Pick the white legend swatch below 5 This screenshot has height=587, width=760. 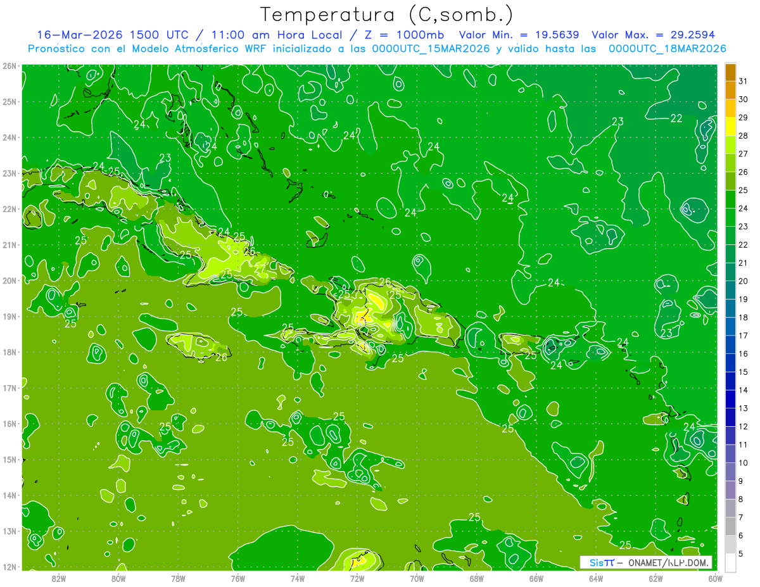(x=730, y=562)
